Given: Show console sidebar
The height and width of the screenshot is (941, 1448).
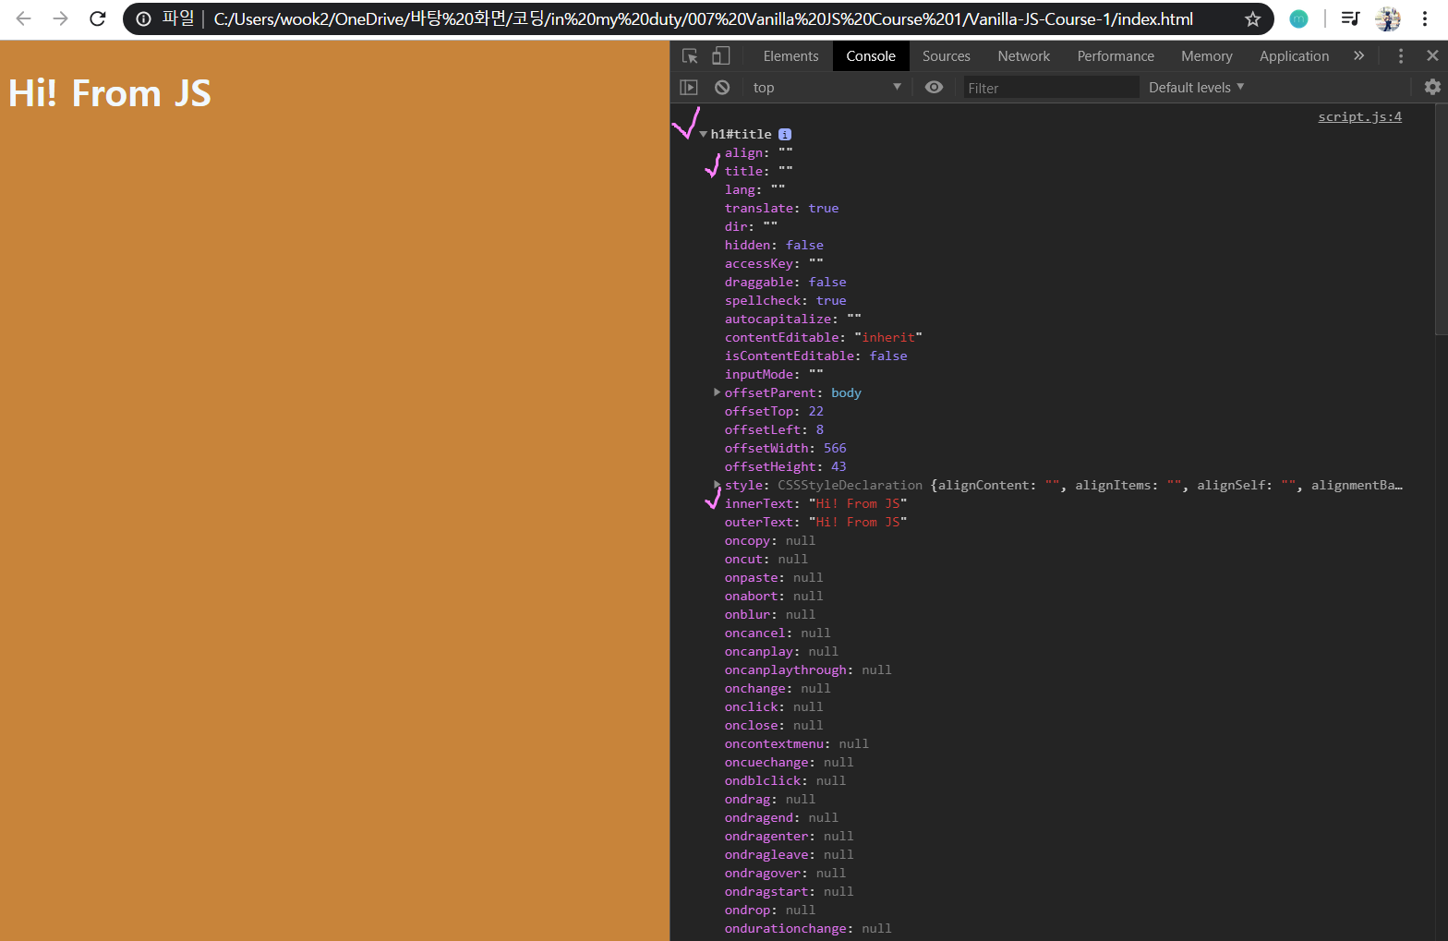Looking at the screenshot, I should tap(689, 87).
